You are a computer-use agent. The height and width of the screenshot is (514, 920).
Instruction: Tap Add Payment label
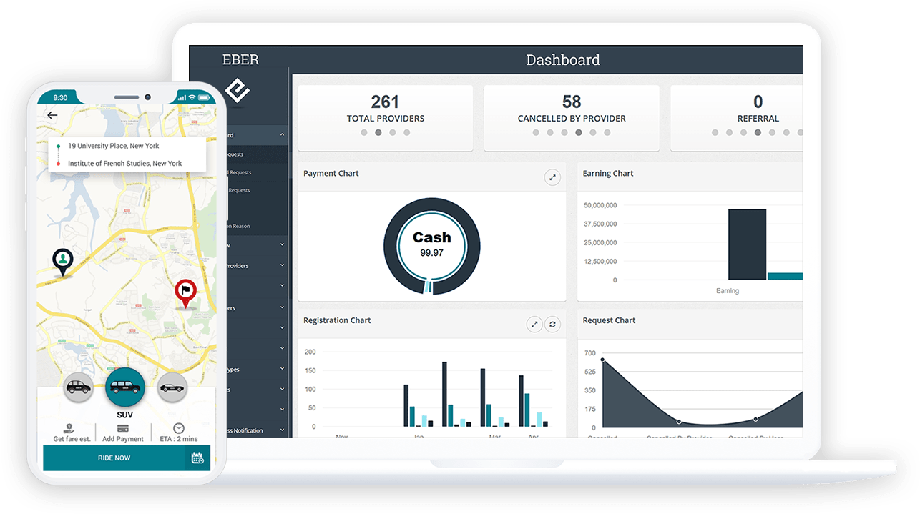pyautogui.click(x=123, y=439)
